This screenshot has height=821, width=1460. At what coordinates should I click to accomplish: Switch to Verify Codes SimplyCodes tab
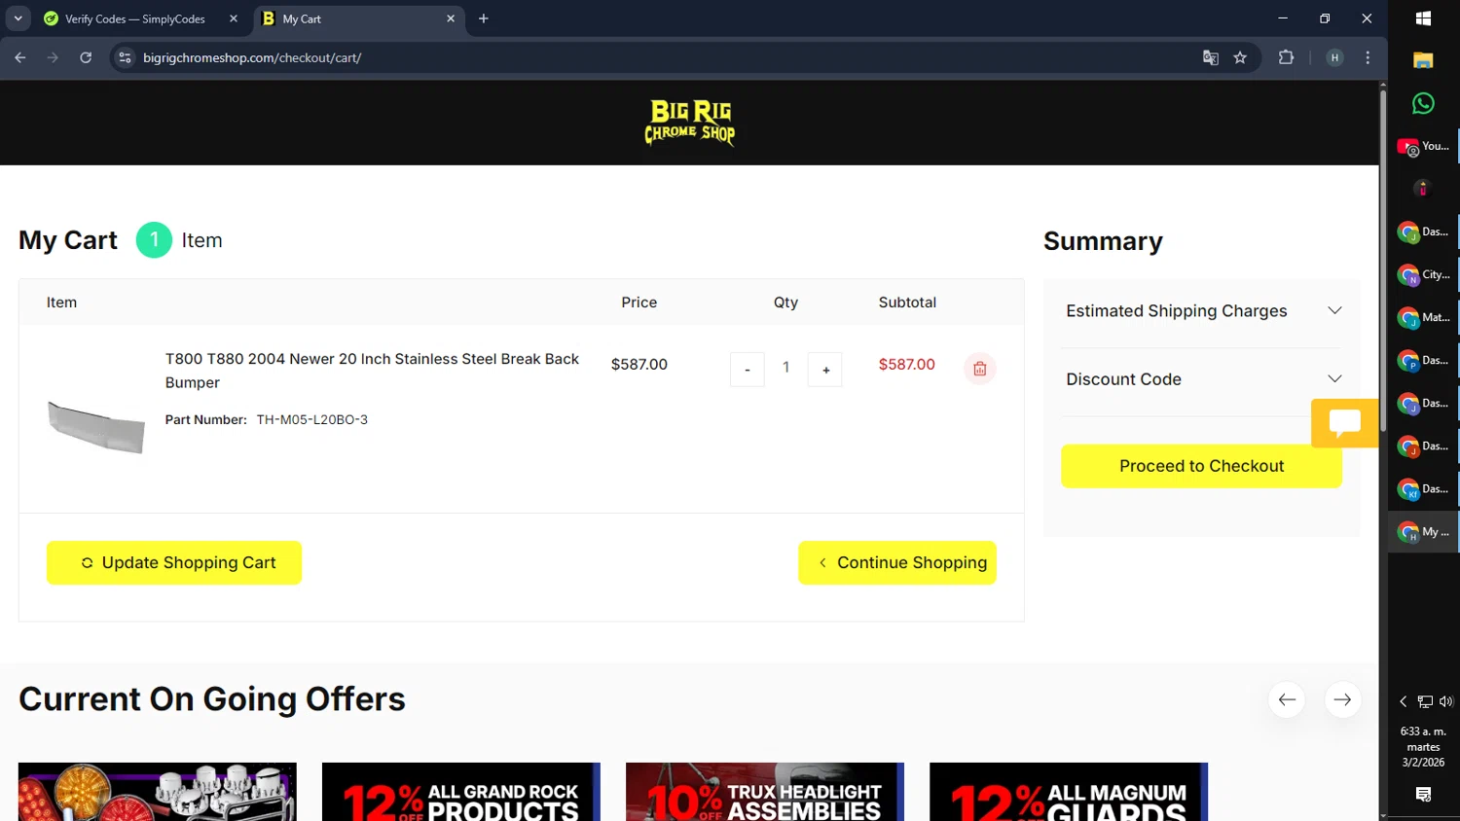134,18
